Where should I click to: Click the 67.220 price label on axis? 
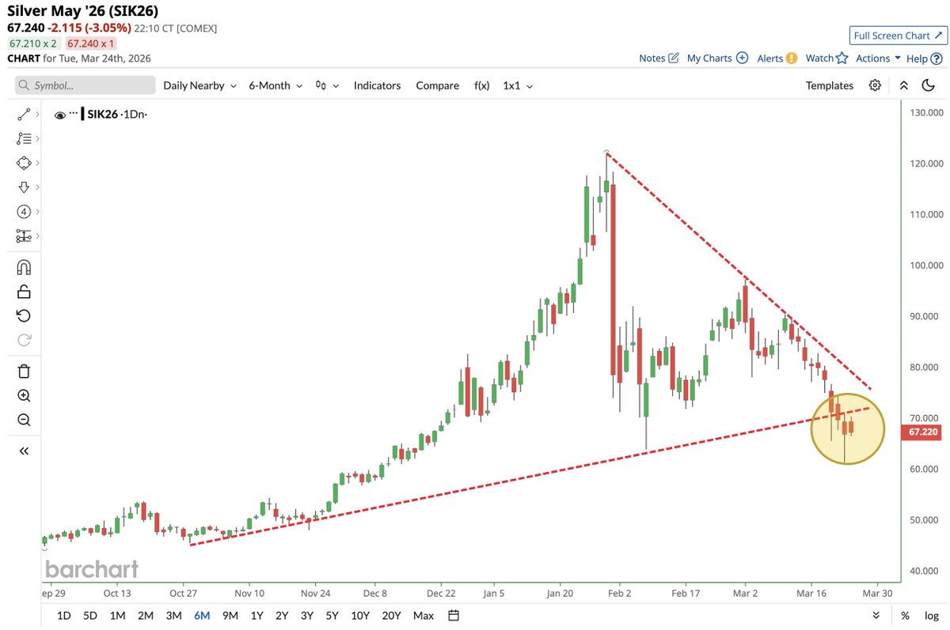(x=923, y=432)
